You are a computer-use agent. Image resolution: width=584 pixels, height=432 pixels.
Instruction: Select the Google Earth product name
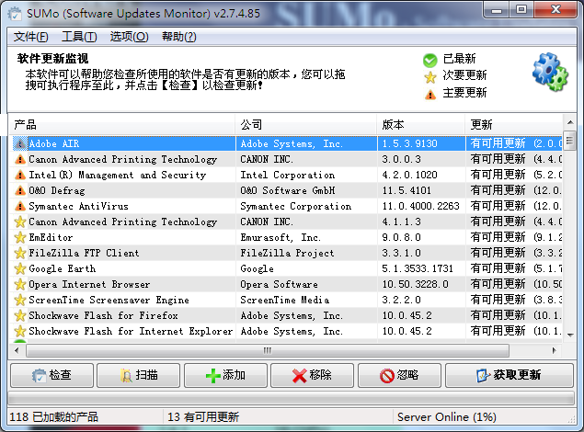(x=63, y=268)
